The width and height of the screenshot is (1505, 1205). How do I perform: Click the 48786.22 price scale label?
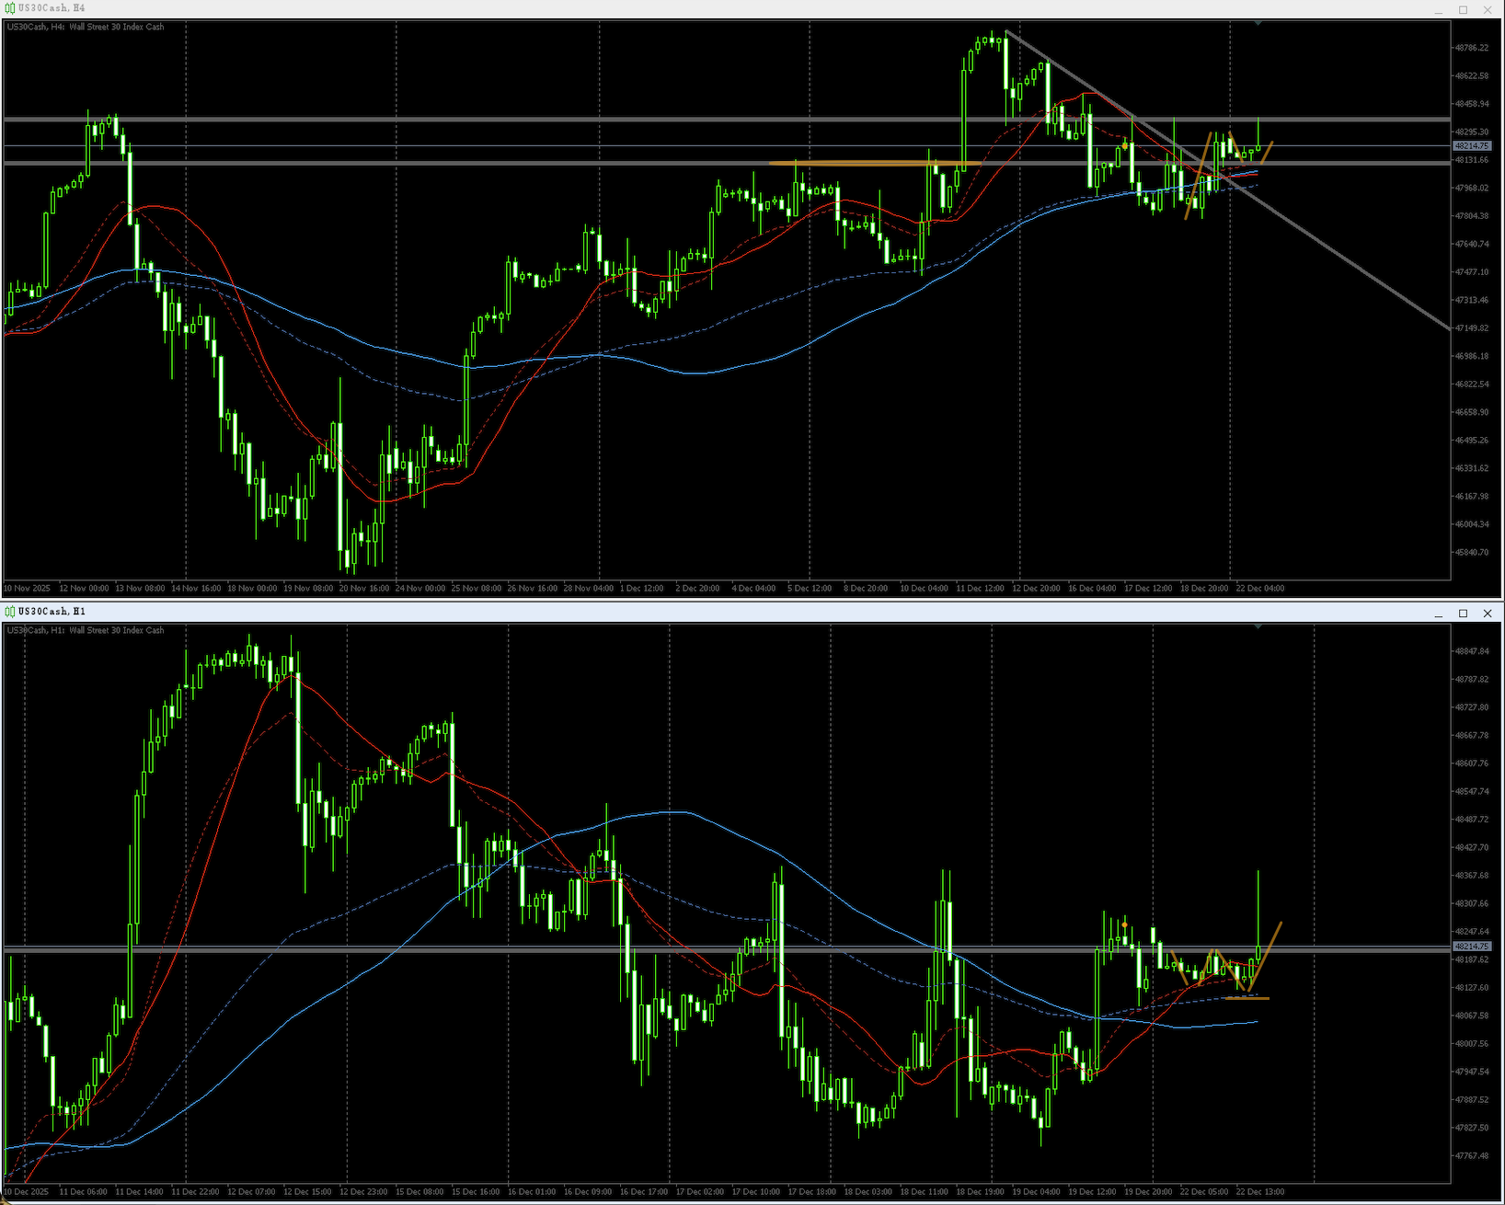(1472, 48)
